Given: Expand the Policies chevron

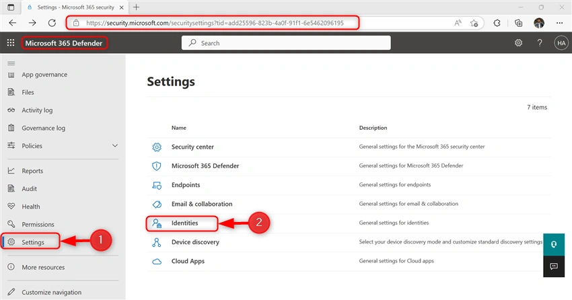Looking at the screenshot, I should 115,146.
